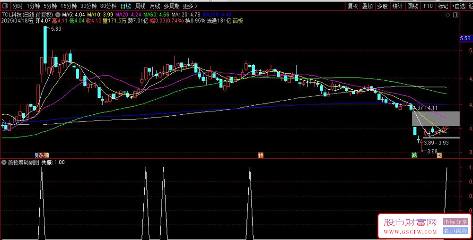
Task: Click the 共振: 1.00 indicator value
Action: coord(53,163)
